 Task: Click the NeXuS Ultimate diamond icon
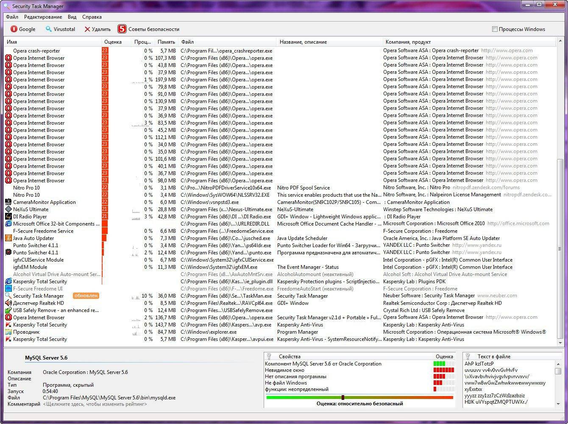(x=8, y=209)
